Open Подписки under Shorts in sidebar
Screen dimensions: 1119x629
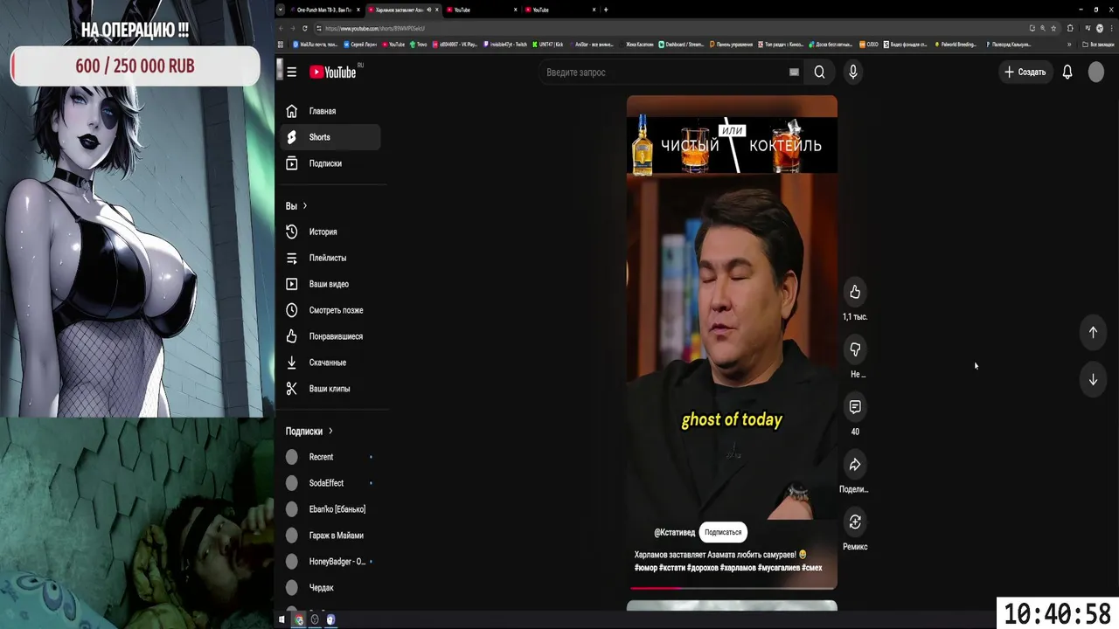pos(330,163)
